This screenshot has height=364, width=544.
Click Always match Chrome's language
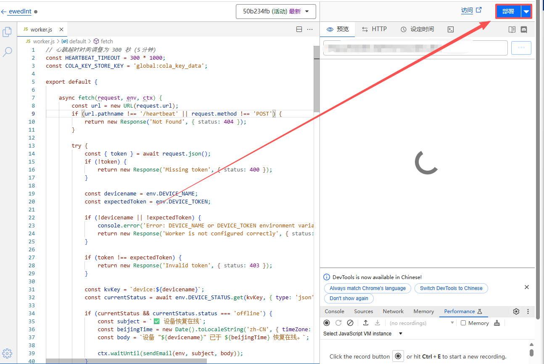367,288
